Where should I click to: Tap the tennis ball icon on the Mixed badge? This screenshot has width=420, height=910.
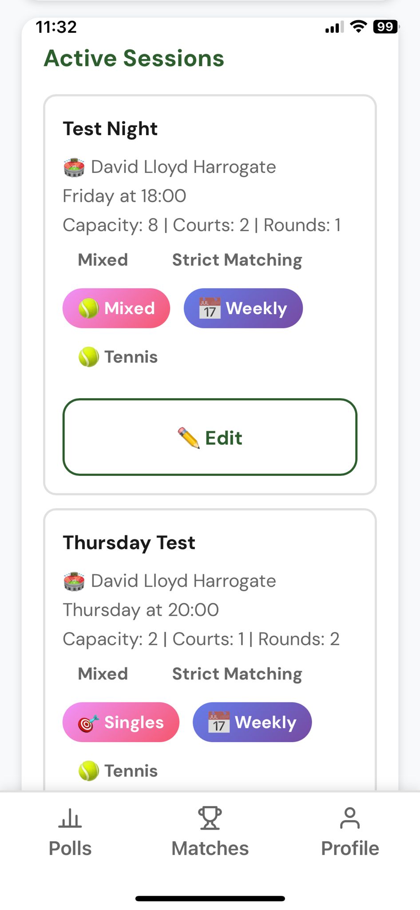(x=88, y=308)
